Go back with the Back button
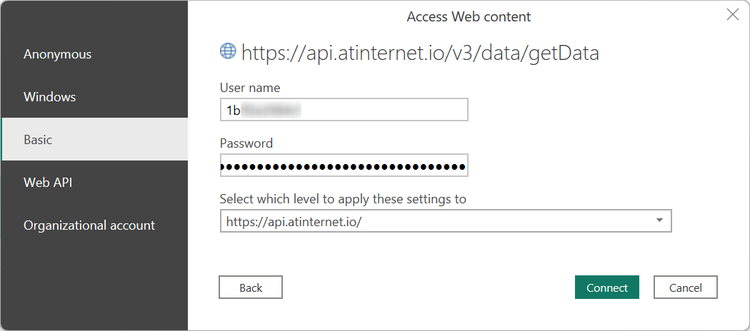 click(251, 287)
